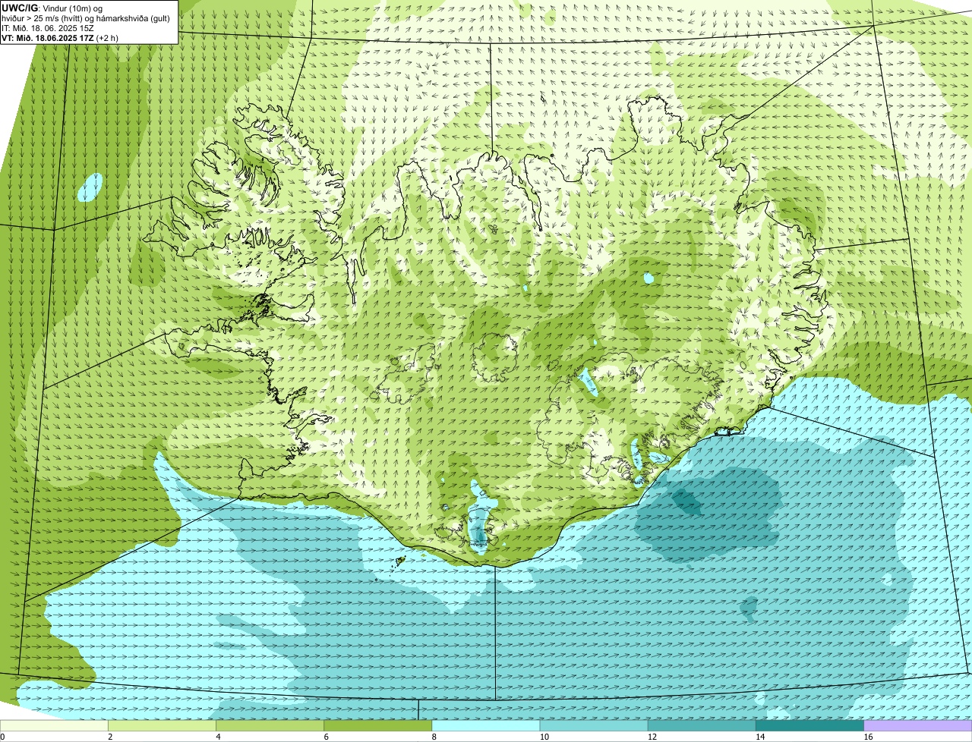Viewport: 972px width, 742px height.
Task: Click the darker green 6–8 m/s legend swatch
Action: click(377, 725)
